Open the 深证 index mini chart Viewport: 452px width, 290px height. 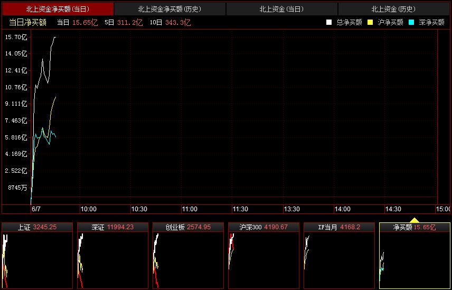tap(112, 256)
